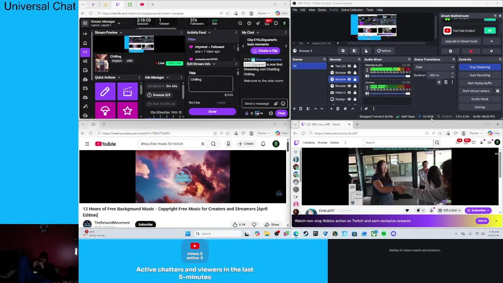Open the help question mark icon

[x=249, y=23]
